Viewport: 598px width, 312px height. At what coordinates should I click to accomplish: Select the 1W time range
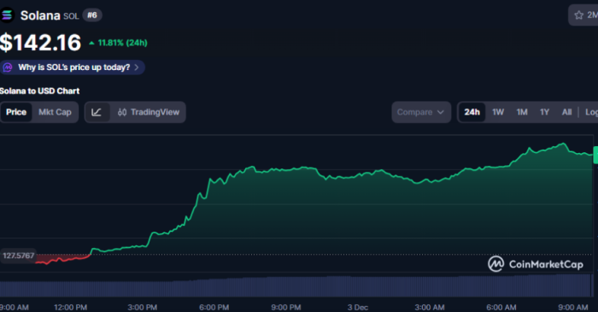[x=498, y=112]
